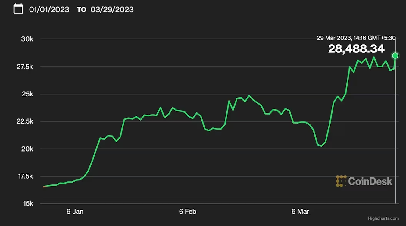
Task: Click the green price marker dot
Action: pyautogui.click(x=395, y=55)
